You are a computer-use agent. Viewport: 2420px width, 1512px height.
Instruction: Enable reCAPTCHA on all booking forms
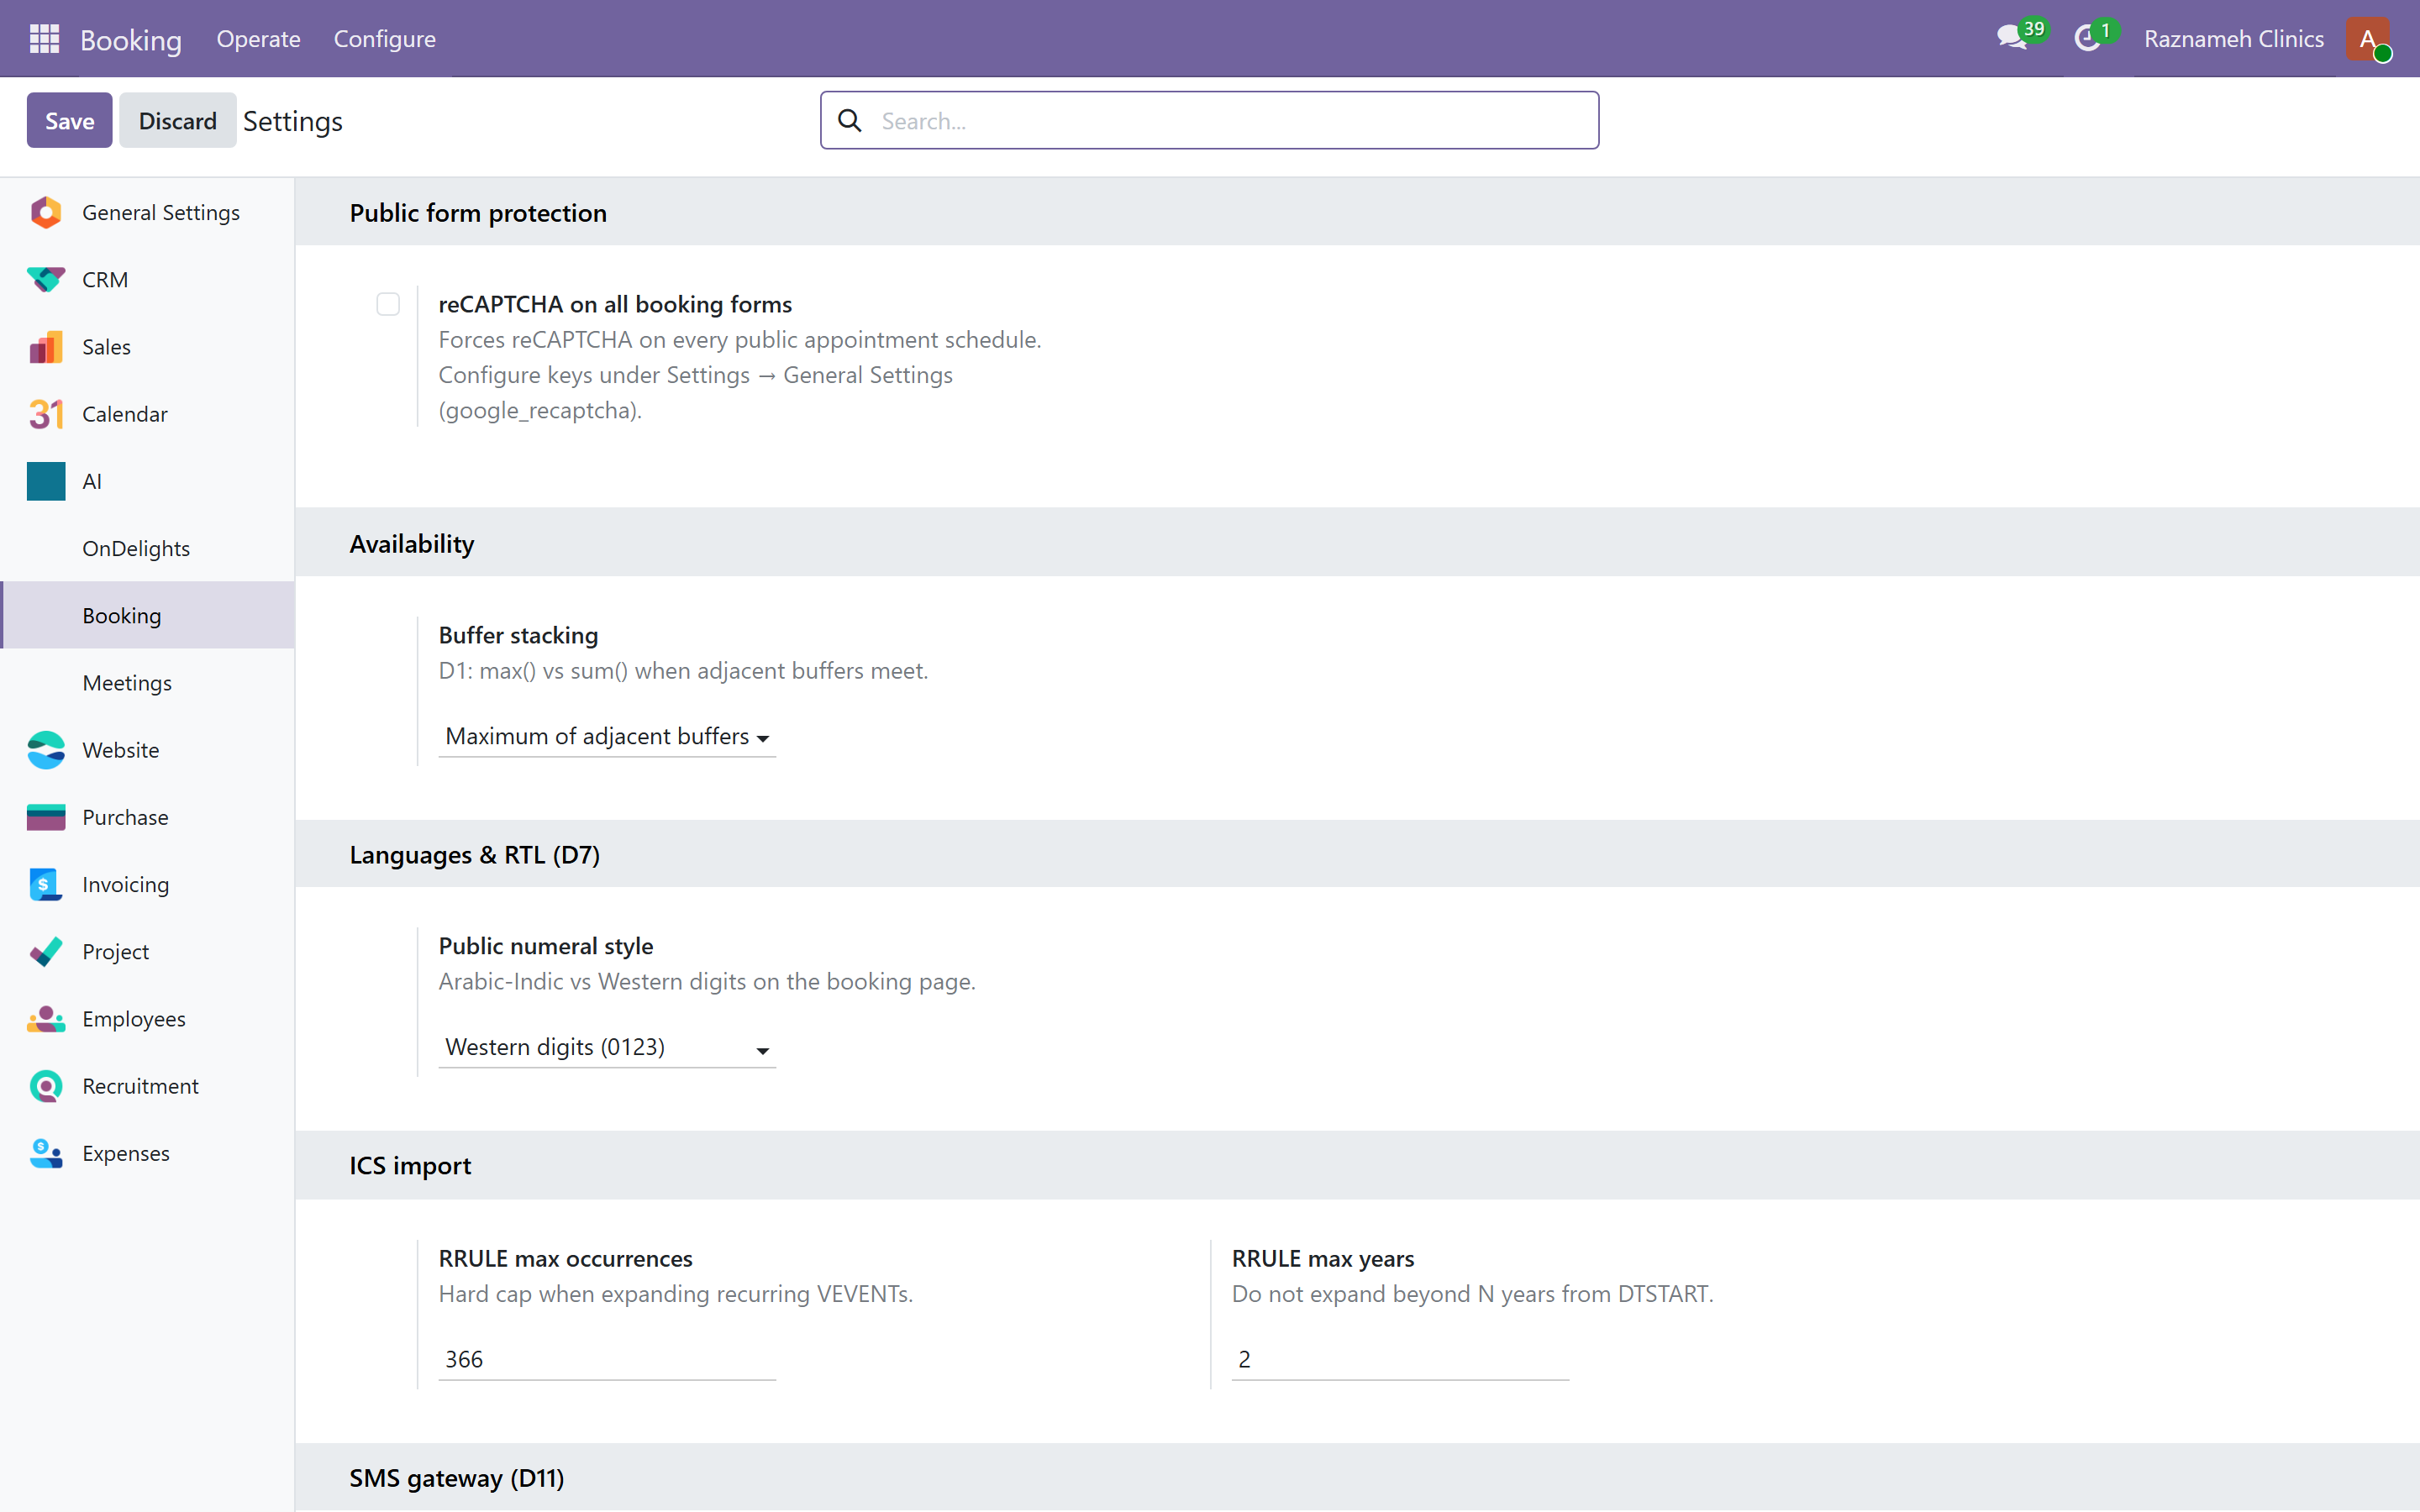point(388,304)
